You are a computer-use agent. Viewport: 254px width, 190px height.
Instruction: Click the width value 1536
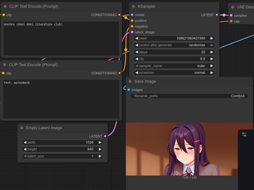point(90,142)
